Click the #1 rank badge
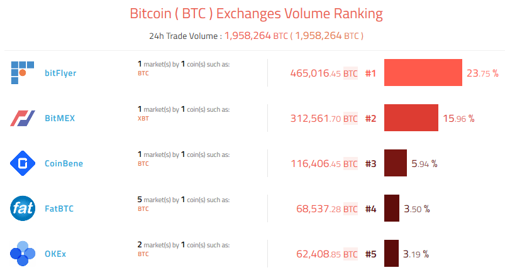Screen dimensions: 505x280 coord(370,73)
